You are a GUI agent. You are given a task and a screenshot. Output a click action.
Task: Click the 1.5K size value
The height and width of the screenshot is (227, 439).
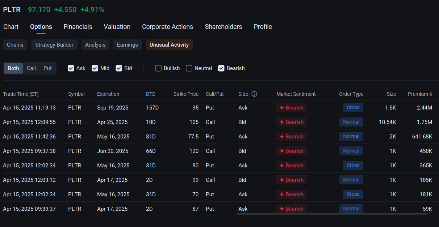(390, 108)
